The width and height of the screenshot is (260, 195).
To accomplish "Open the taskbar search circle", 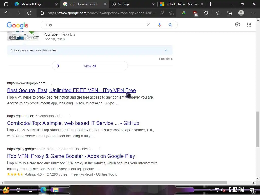I will pos(18,190).
